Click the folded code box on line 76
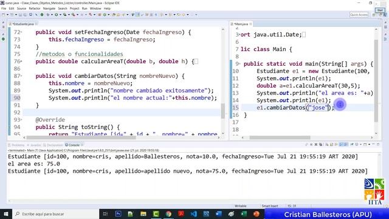 196,61
